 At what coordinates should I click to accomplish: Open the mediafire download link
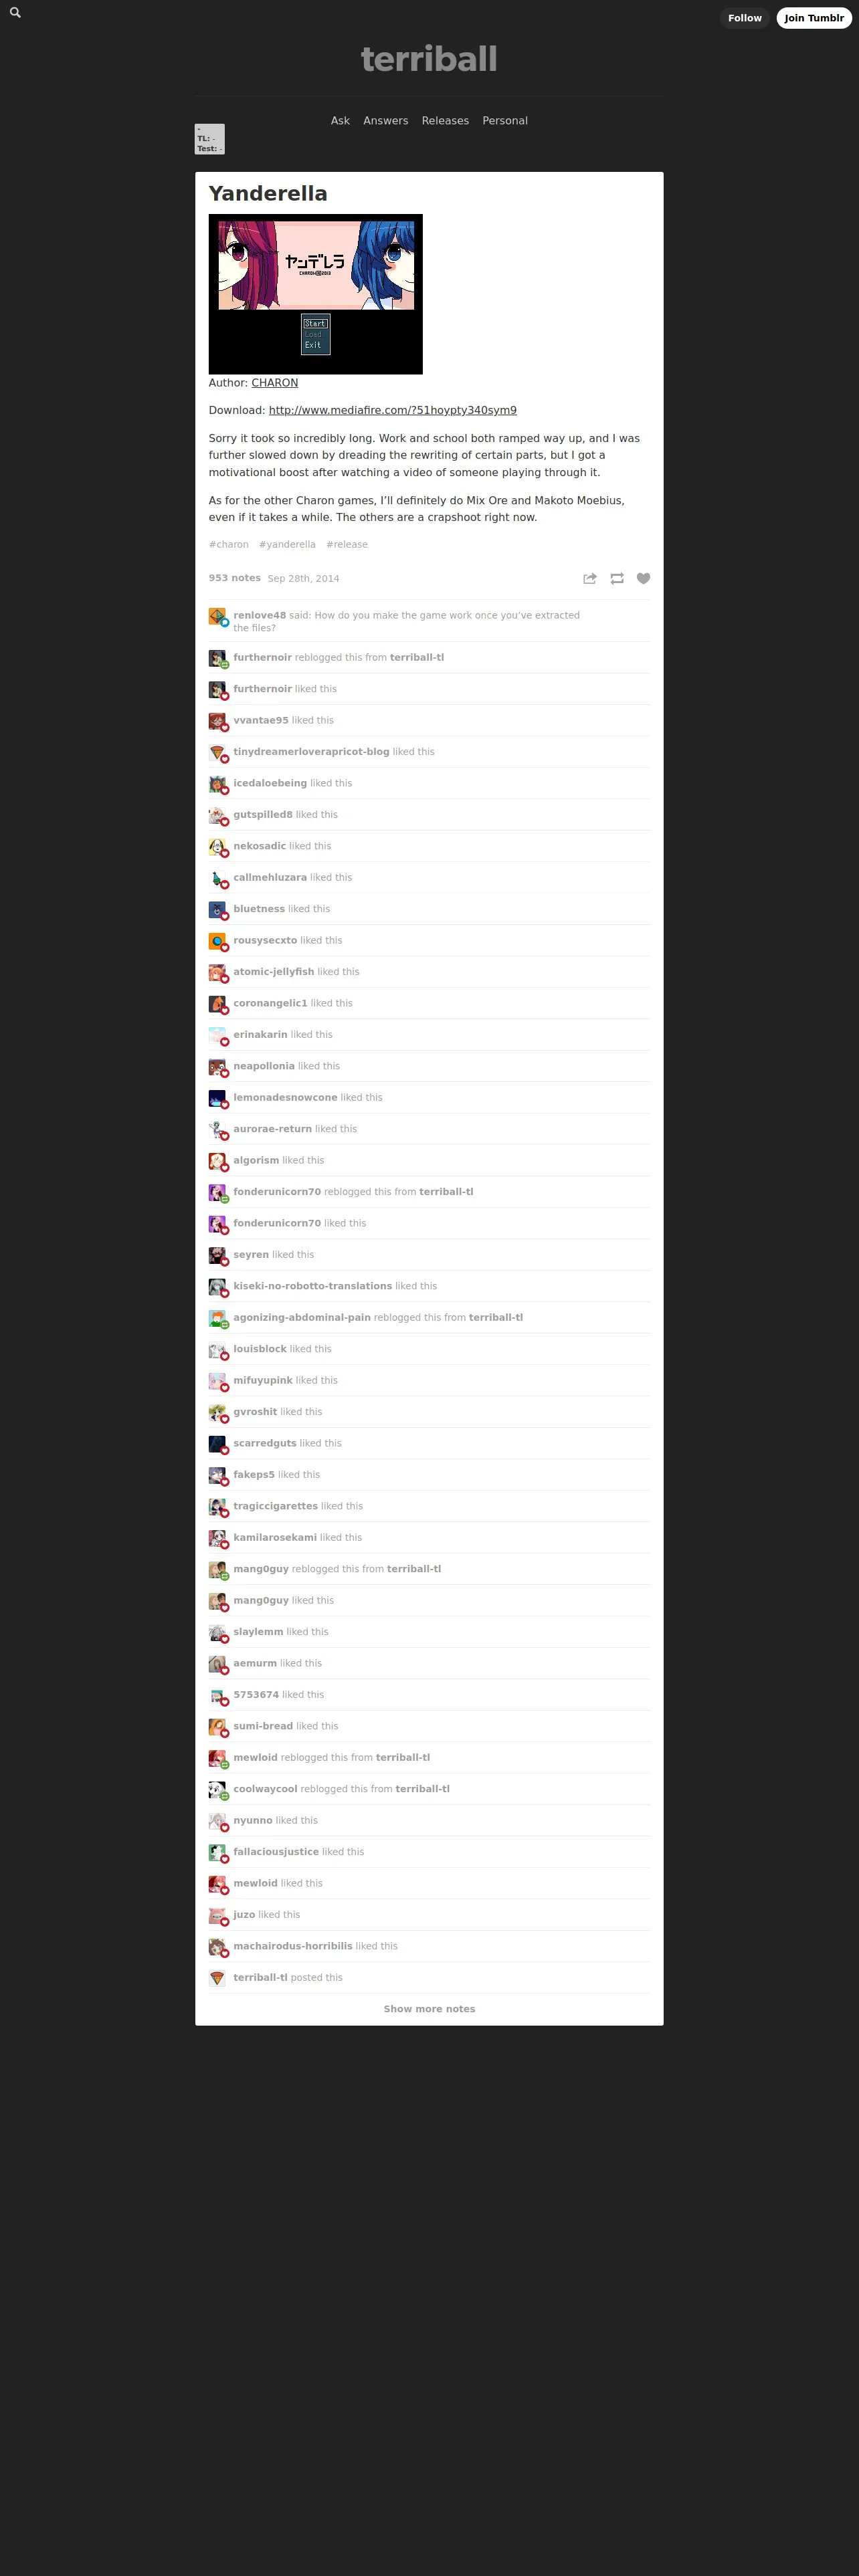click(393, 410)
